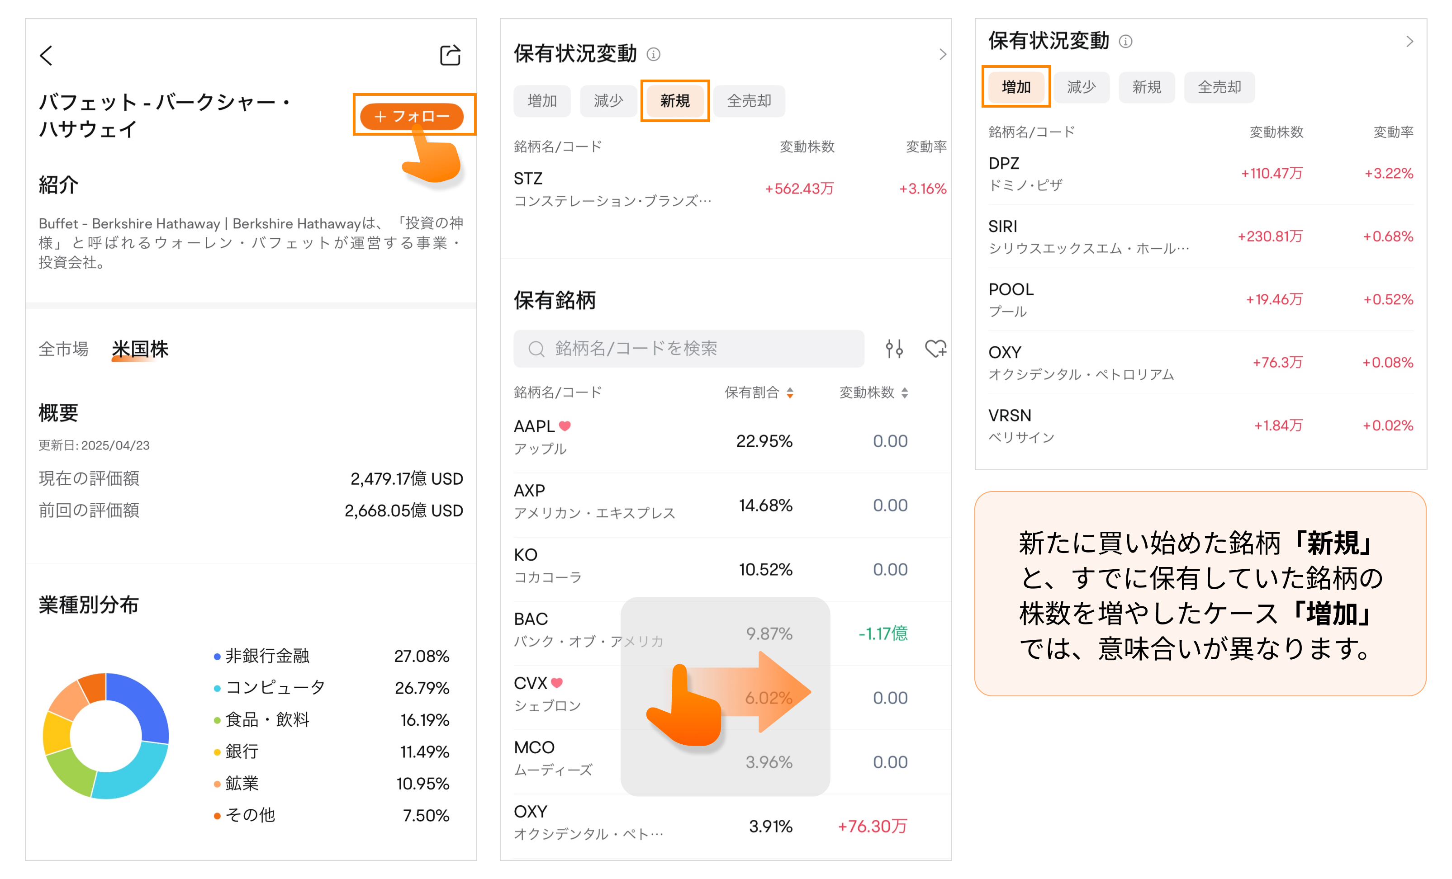Tap the back arrow icon
The height and width of the screenshot is (879, 1452).
tap(46, 56)
